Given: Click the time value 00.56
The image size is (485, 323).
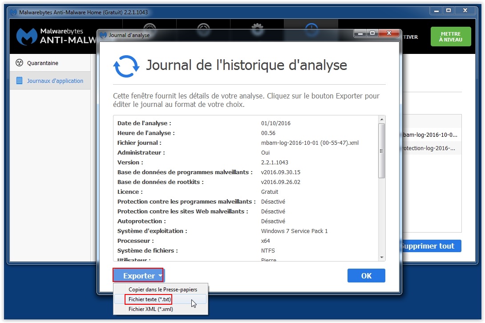Looking at the screenshot, I should click(x=268, y=133).
